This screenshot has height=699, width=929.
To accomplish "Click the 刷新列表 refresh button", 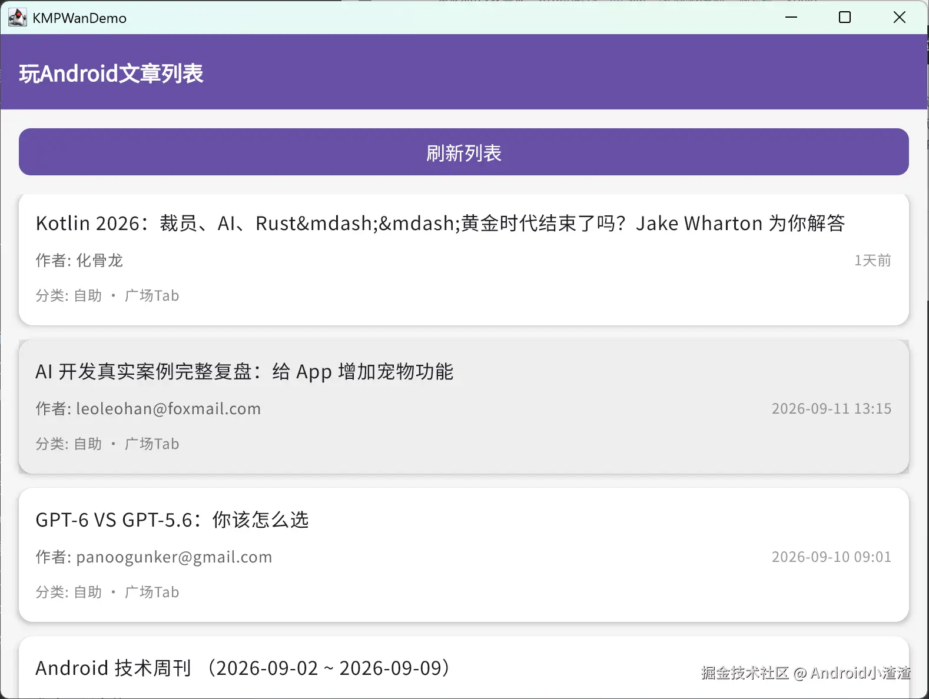I will (x=464, y=152).
